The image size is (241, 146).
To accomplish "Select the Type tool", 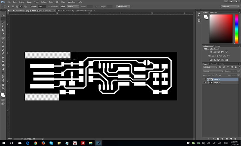I will pyautogui.click(x=3, y=73).
